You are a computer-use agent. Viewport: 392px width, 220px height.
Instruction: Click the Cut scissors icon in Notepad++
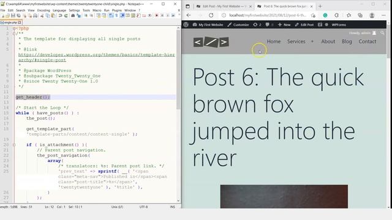[x=42, y=15]
